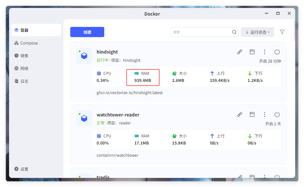
Task: Click the hindsight size value 2.6MB
Action: 178,80
